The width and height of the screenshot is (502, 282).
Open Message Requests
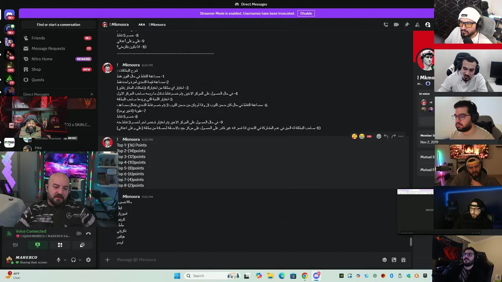tap(58, 49)
